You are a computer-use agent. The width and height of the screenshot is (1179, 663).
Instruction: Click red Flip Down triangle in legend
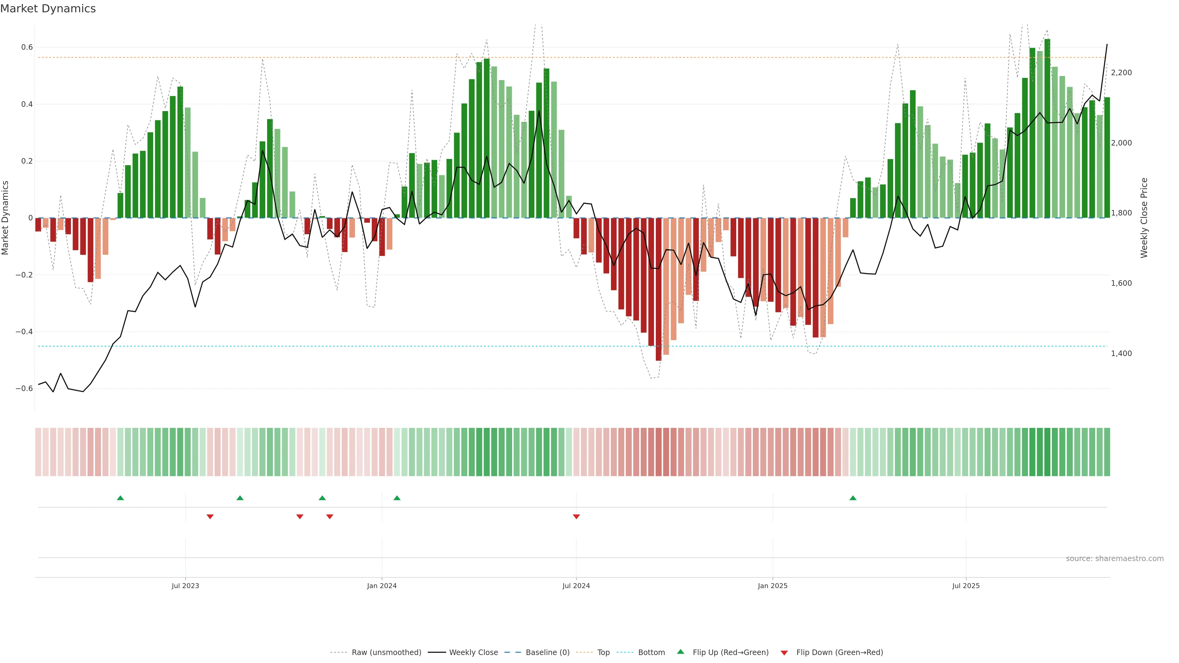(x=784, y=653)
